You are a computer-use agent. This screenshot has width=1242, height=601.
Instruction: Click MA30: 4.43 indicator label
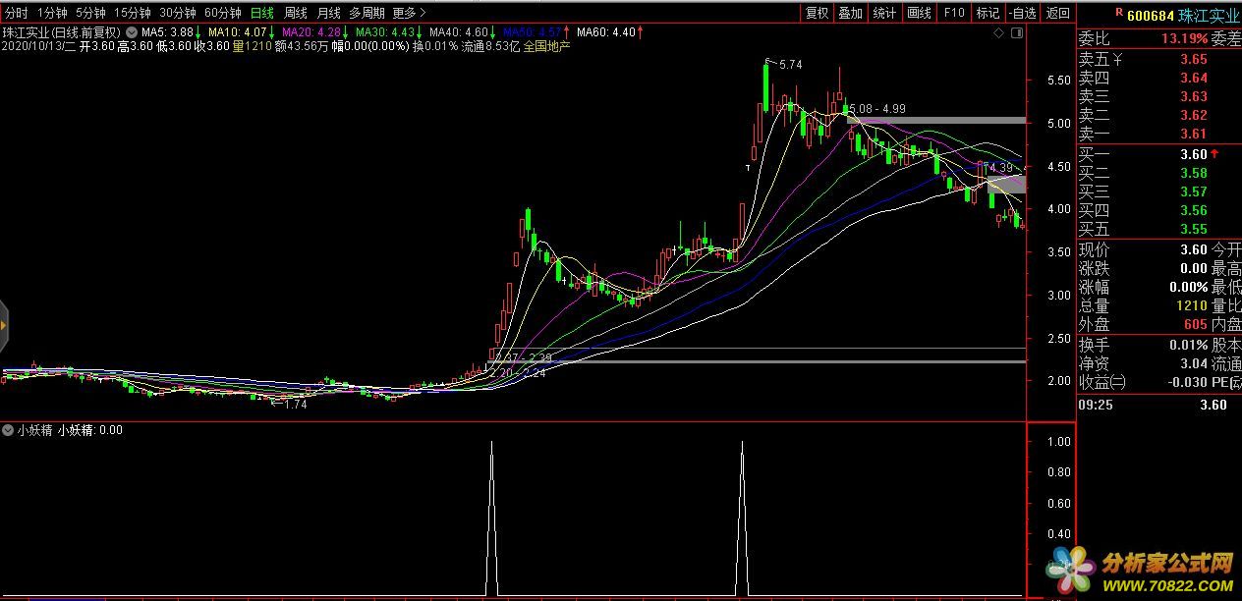click(384, 32)
